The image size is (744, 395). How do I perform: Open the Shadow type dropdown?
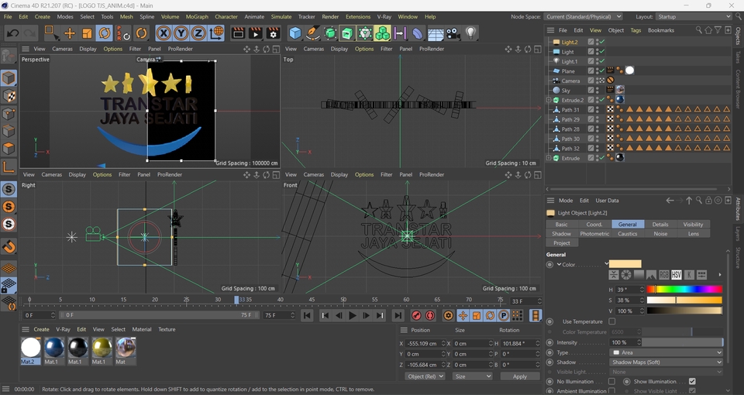tap(666, 362)
